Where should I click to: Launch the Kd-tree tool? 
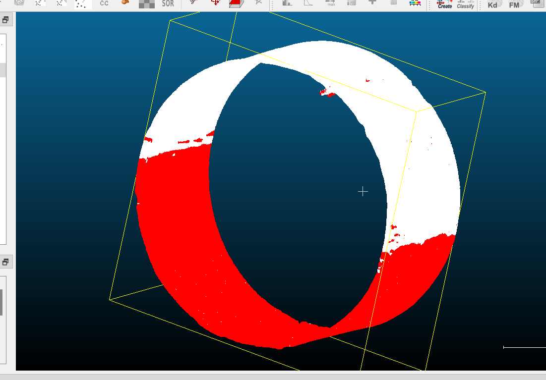[492, 4]
